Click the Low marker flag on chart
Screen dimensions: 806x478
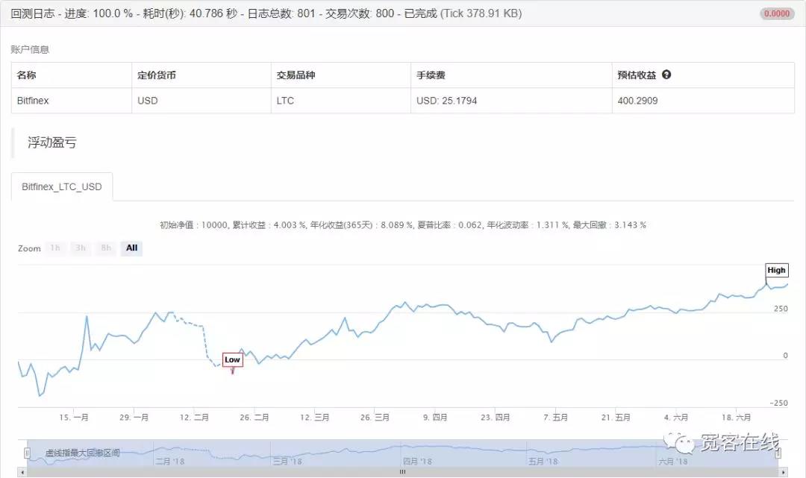pyautogui.click(x=232, y=359)
